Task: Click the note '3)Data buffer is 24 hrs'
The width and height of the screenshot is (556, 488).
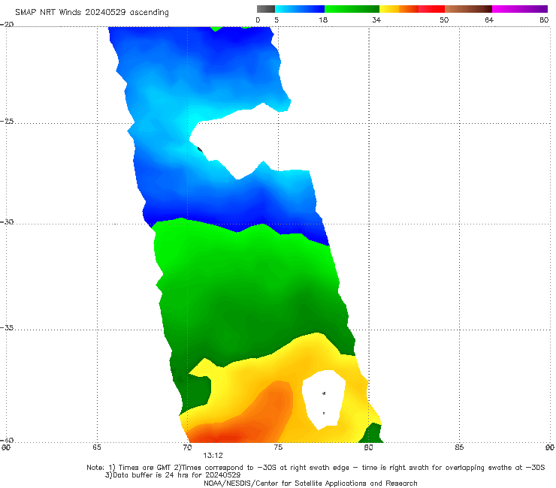Action: pos(173,475)
